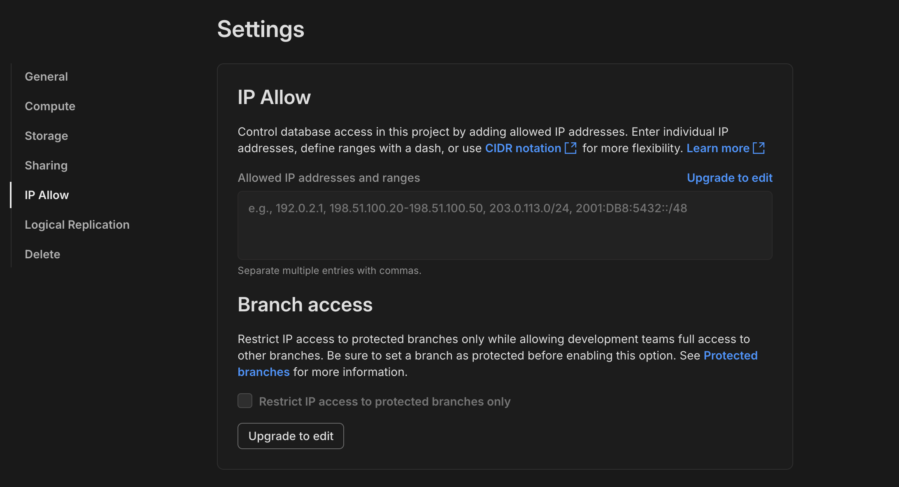Image resolution: width=899 pixels, height=487 pixels.
Task: Select the allowed IP addresses input field
Action: [504, 225]
